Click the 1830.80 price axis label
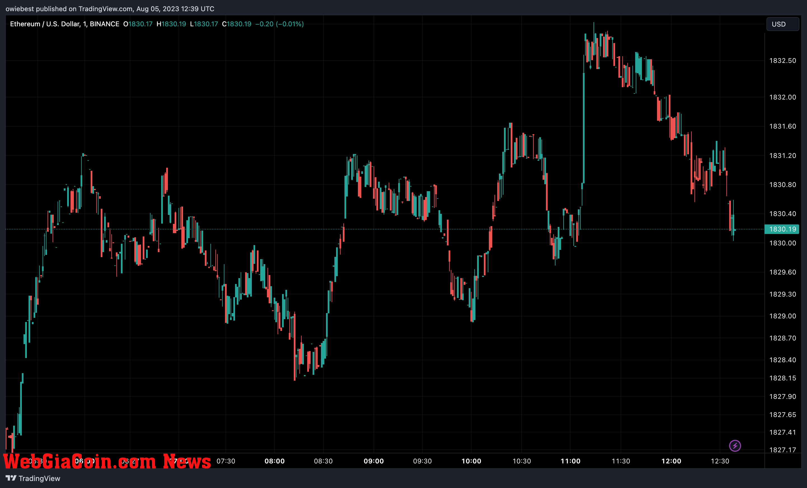Screen dimensions: 807x488 (782, 185)
